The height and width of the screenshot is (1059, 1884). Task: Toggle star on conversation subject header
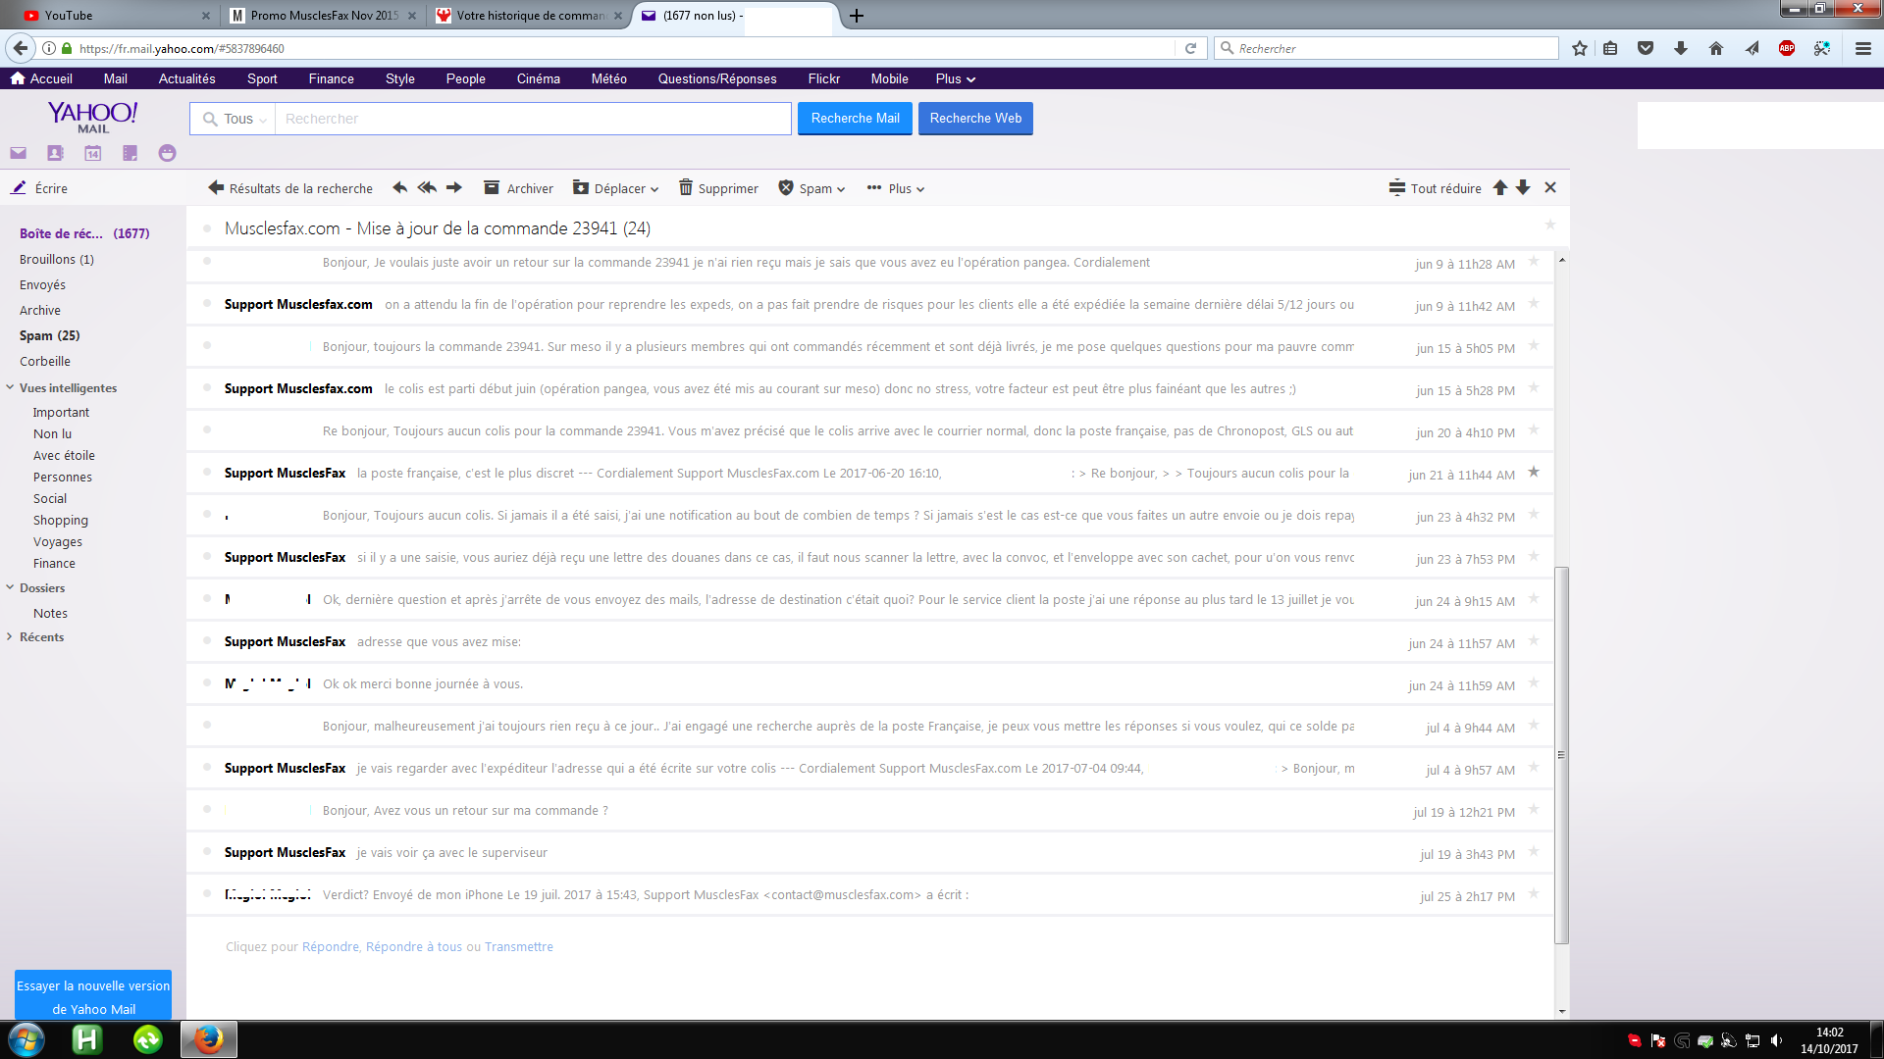(1550, 226)
